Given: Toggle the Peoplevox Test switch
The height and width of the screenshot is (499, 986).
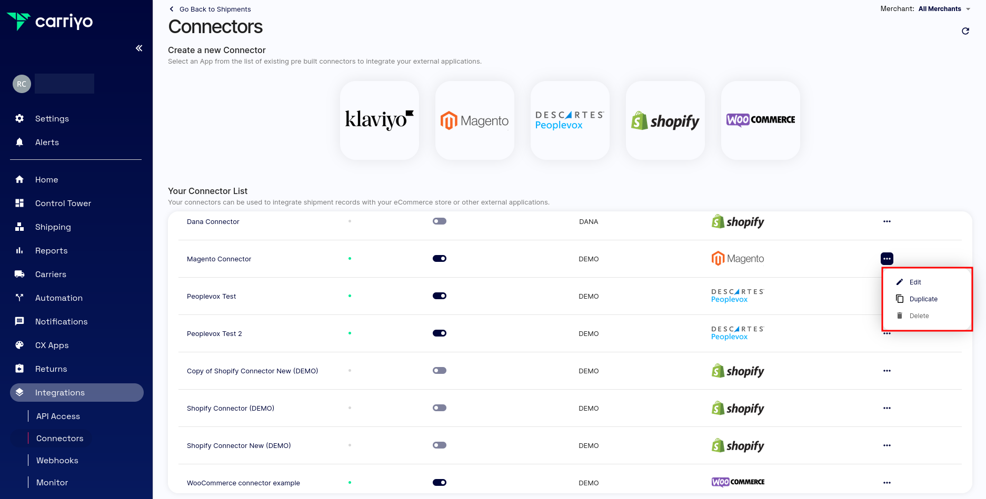Looking at the screenshot, I should [440, 296].
